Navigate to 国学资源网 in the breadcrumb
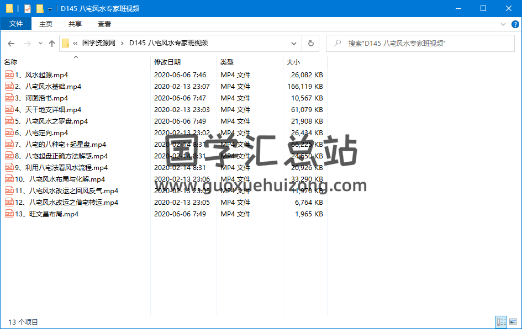Screen dimensions: 522x329 99,43
